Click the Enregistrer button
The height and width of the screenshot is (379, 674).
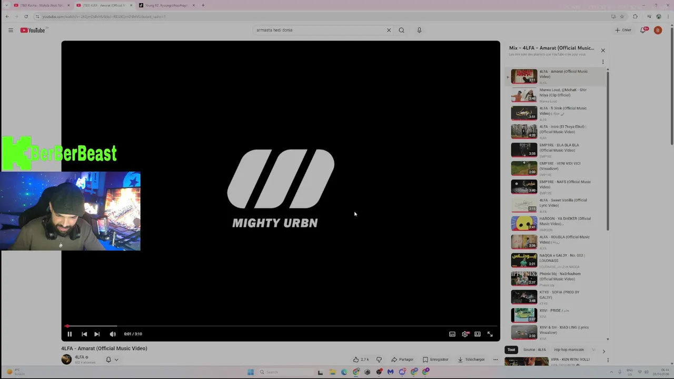click(x=435, y=360)
